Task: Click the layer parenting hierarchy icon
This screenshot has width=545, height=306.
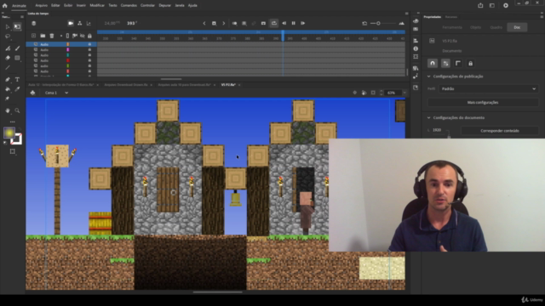Action: pyautogui.click(x=79, y=23)
